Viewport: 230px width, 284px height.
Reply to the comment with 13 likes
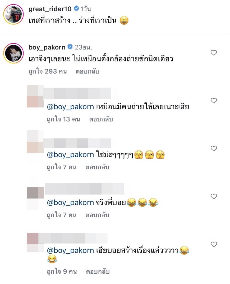101,119
